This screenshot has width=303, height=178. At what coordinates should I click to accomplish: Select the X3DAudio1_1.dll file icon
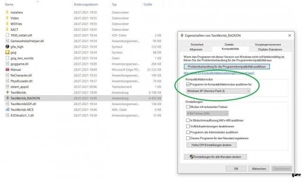[x=7, y=115]
